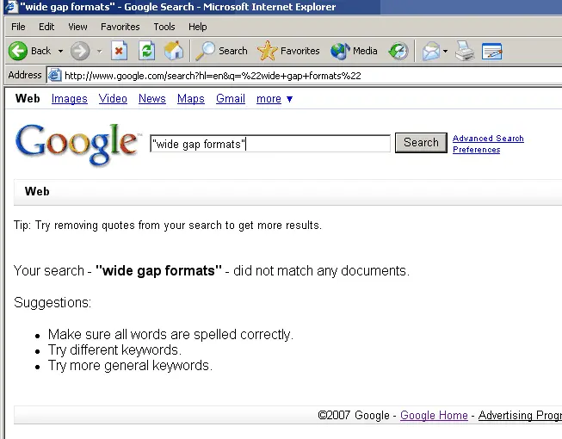Click the 'Make sure all words are spelled correctly.' suggestion
Viewport: 562px width, 439px height.
pos(170,334)
